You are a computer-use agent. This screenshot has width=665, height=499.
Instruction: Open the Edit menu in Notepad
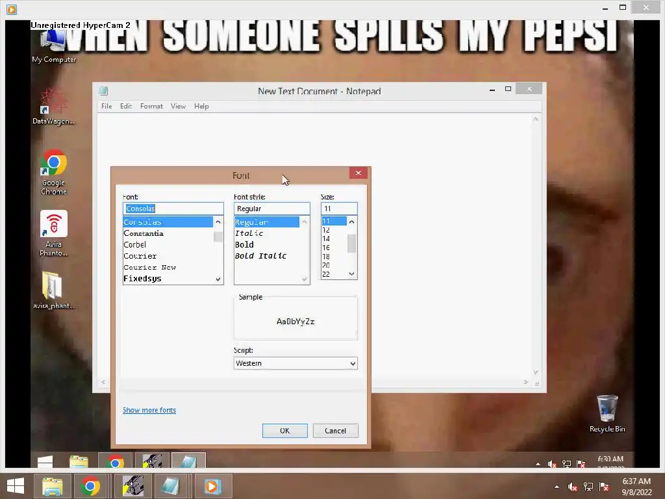point(125,106)
